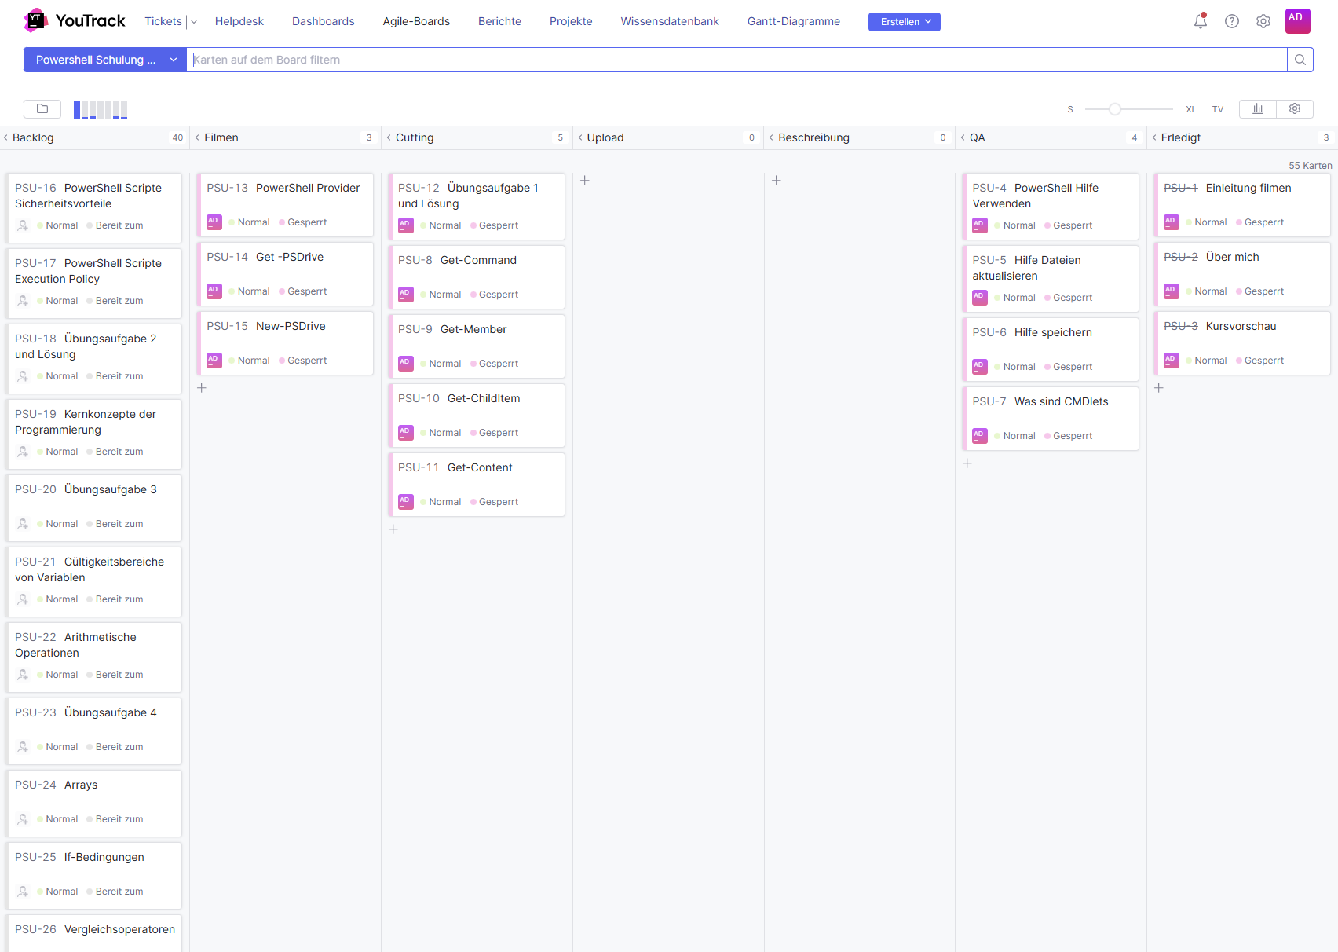The image size is (1338, 952).
Task: Collapse the Filmen column
Action: [198, 137]
